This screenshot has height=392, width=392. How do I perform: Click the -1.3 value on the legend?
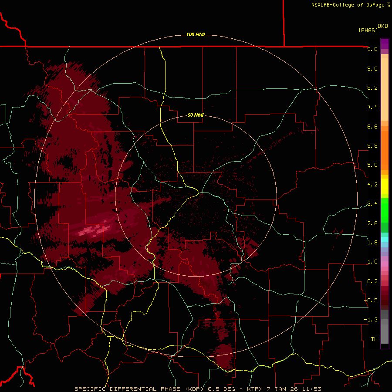click(371, 320)
